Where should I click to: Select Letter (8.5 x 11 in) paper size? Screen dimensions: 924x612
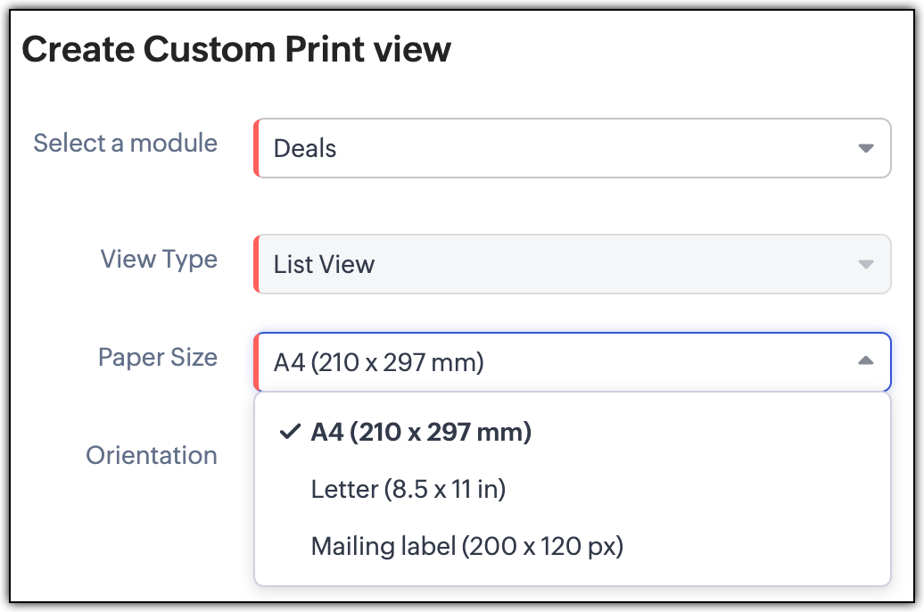408,489
